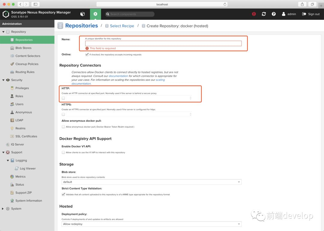Click the Anonymous icon in sidebar
Image resolution: width=324 pixels, height=231 pixels.
click(x=12, y=112)
